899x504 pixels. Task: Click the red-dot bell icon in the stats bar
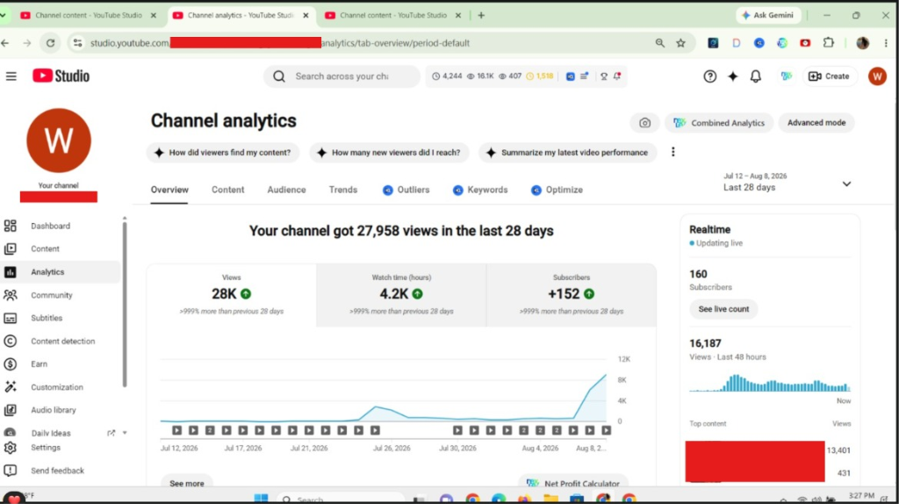pos(617,76)
